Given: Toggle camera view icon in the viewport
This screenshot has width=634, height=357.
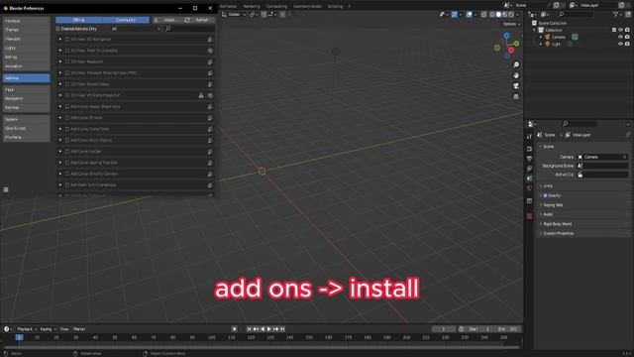Looking at the screenshot, I should point(516,86).
